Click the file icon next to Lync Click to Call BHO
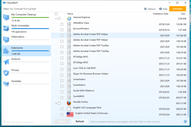The image size is (191, 127). [69, 69]
